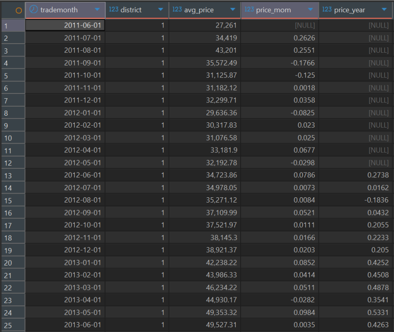Screen dimensions: 394x332
Task: Open the price_year column filter dropdown arrow
Action: 384,9
